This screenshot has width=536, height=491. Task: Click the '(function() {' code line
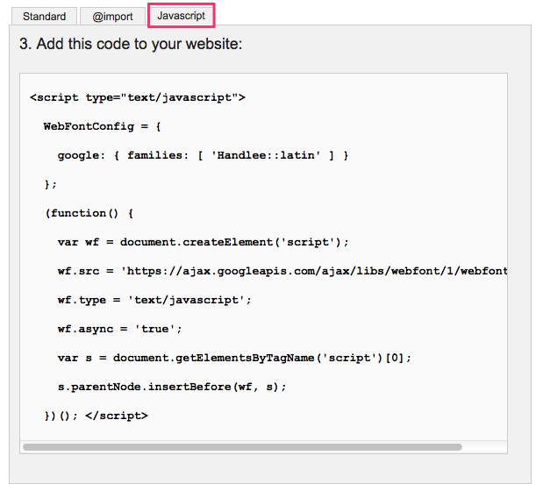click(x=89, y=213)
